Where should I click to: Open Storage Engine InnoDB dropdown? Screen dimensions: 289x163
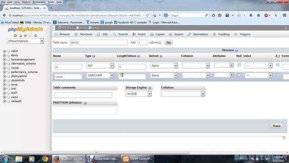coord(139,94)
